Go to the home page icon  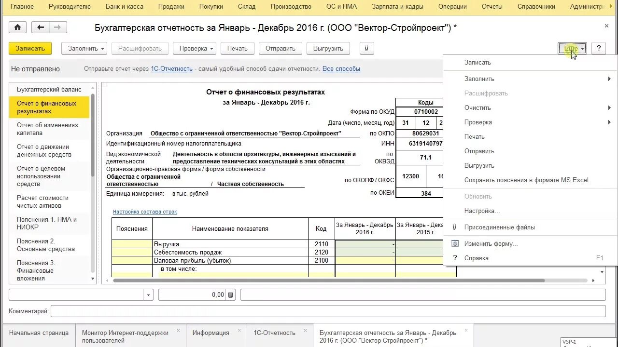(x=17, y=27)
